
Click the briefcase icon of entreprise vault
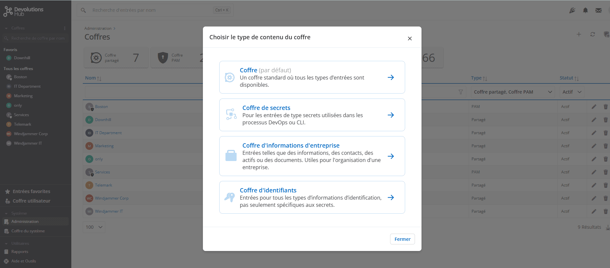point(231,156)
